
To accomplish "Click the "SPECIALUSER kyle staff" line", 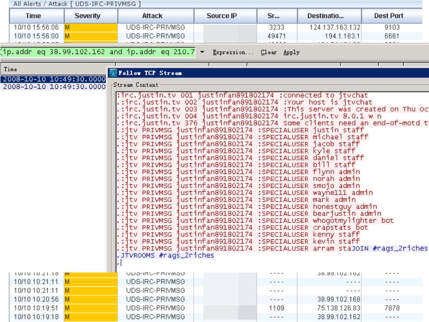I will pos(236,151).
